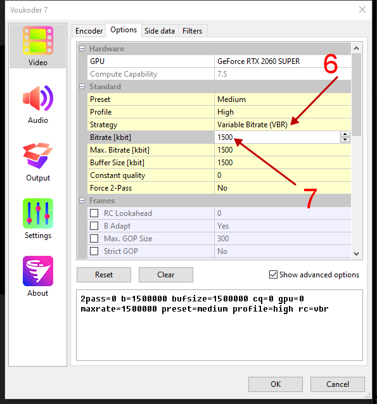The height and width of the screenshot is (404, 377).
Task: Switch to the Encoder tab
Action: (89, 31)
